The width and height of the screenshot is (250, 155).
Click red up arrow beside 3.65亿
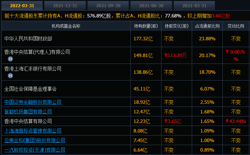point(166,121)
